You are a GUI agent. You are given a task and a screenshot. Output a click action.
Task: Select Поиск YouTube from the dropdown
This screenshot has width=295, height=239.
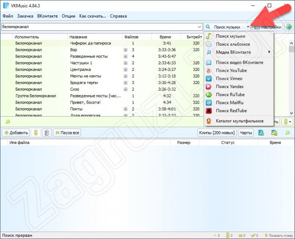click(x=231, y=70)
